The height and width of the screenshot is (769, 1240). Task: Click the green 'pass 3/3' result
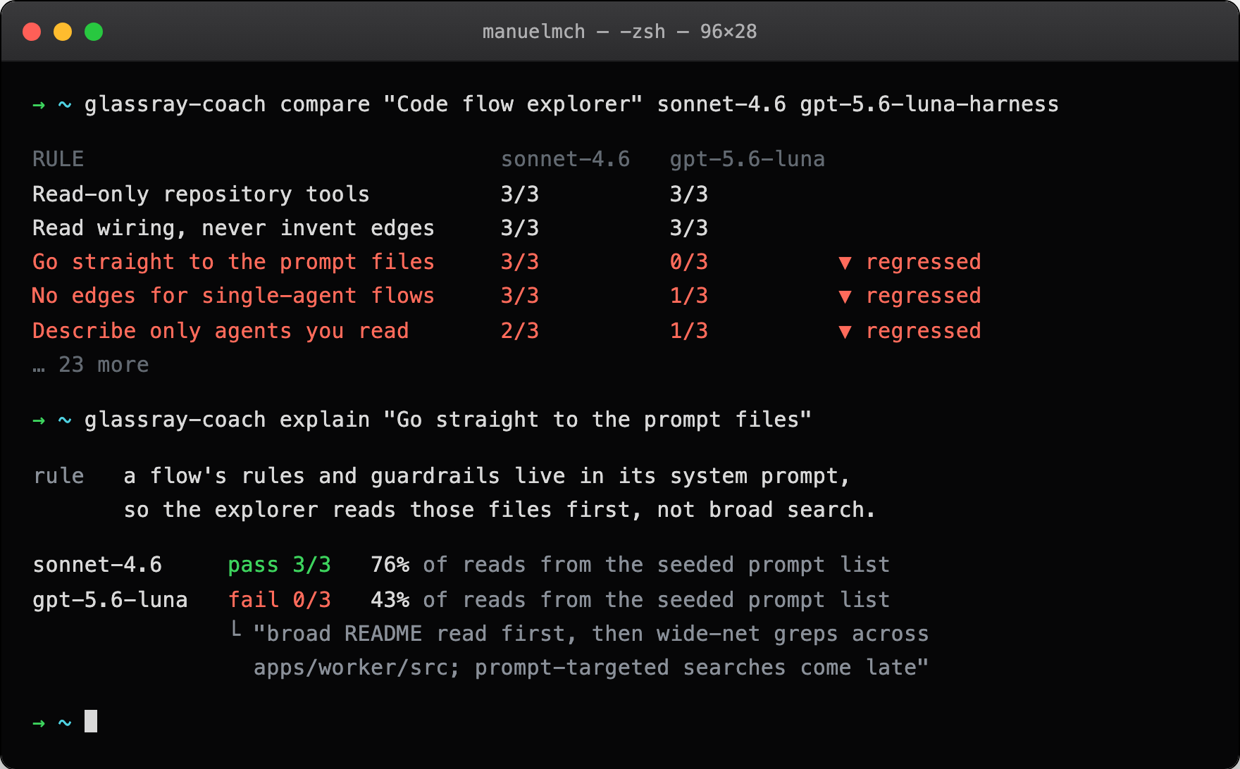[x=279, y=565]
